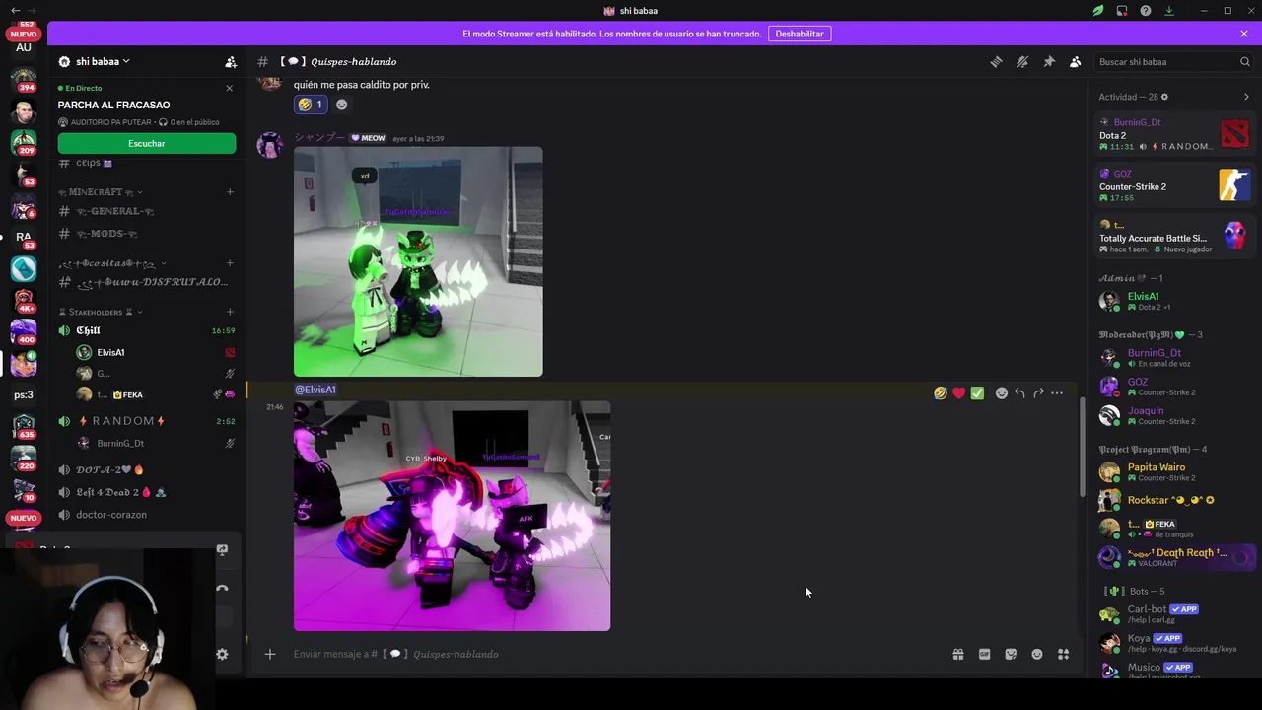Click ElvisA1 in Chill voice channel
This screenshot has width=1262, height=710.
[156, 352]
